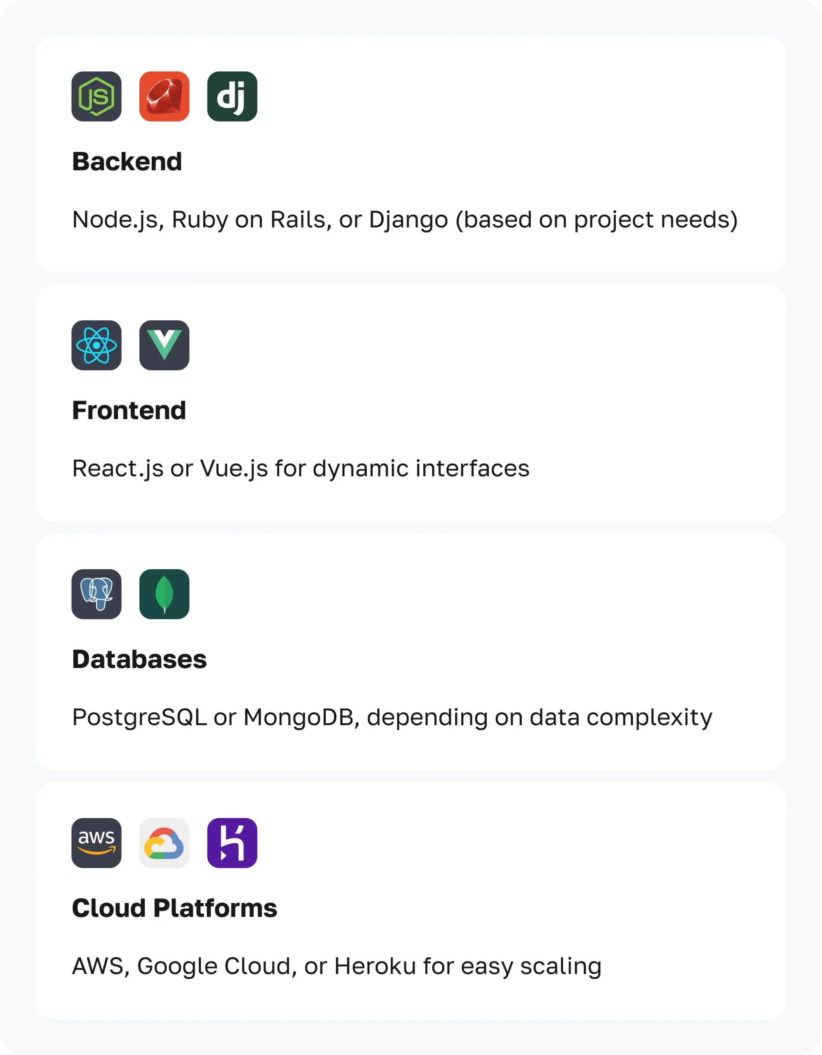Select the React atom icon

(96, 345)
